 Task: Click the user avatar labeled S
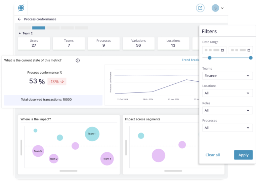coord(215,8)
